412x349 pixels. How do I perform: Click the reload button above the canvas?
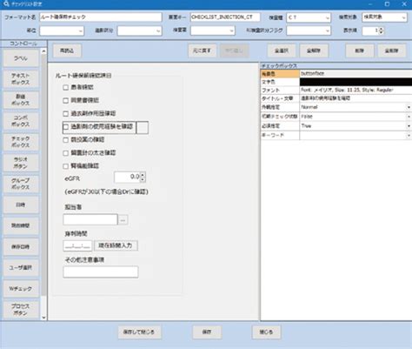click(x=67, y=50)
